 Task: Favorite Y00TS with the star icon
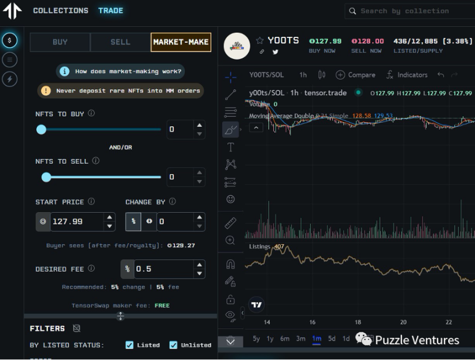tap(260, 41)
